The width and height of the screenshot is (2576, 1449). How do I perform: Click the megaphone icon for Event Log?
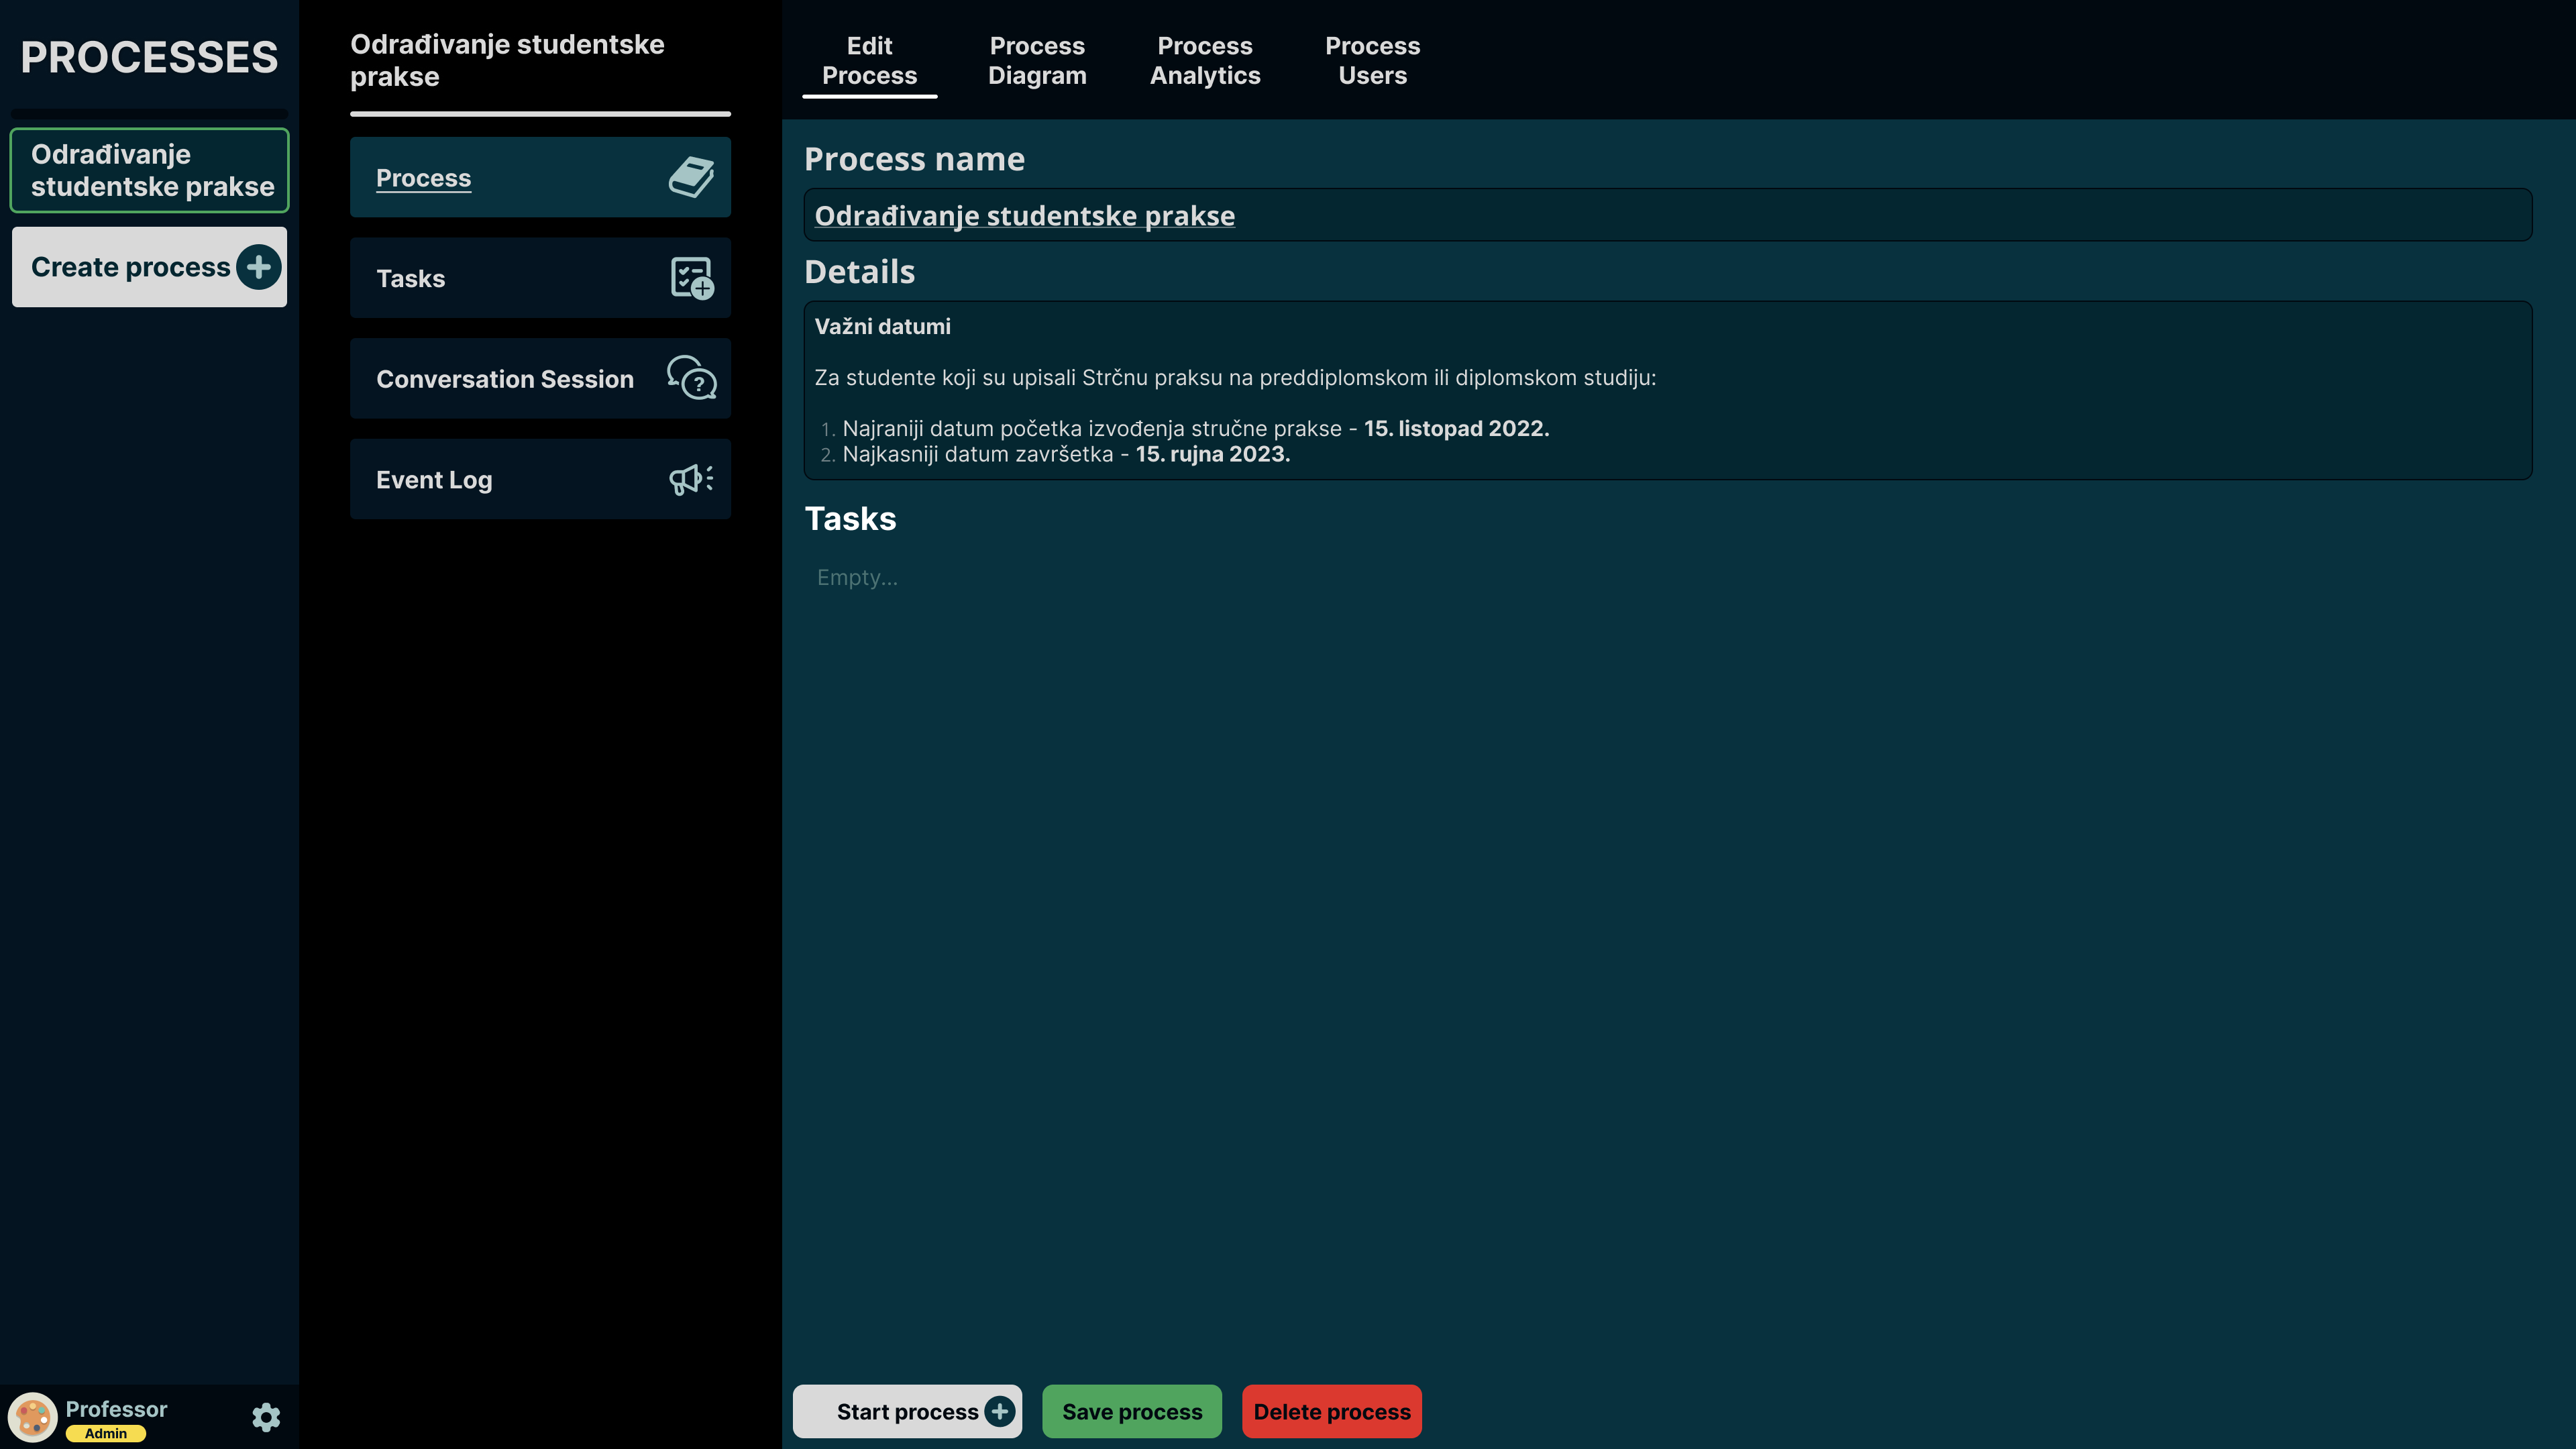click(x=691, y=479)
